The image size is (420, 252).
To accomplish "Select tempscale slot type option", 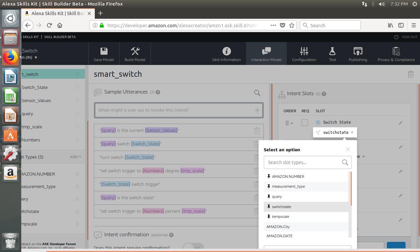I will point(306,217).
